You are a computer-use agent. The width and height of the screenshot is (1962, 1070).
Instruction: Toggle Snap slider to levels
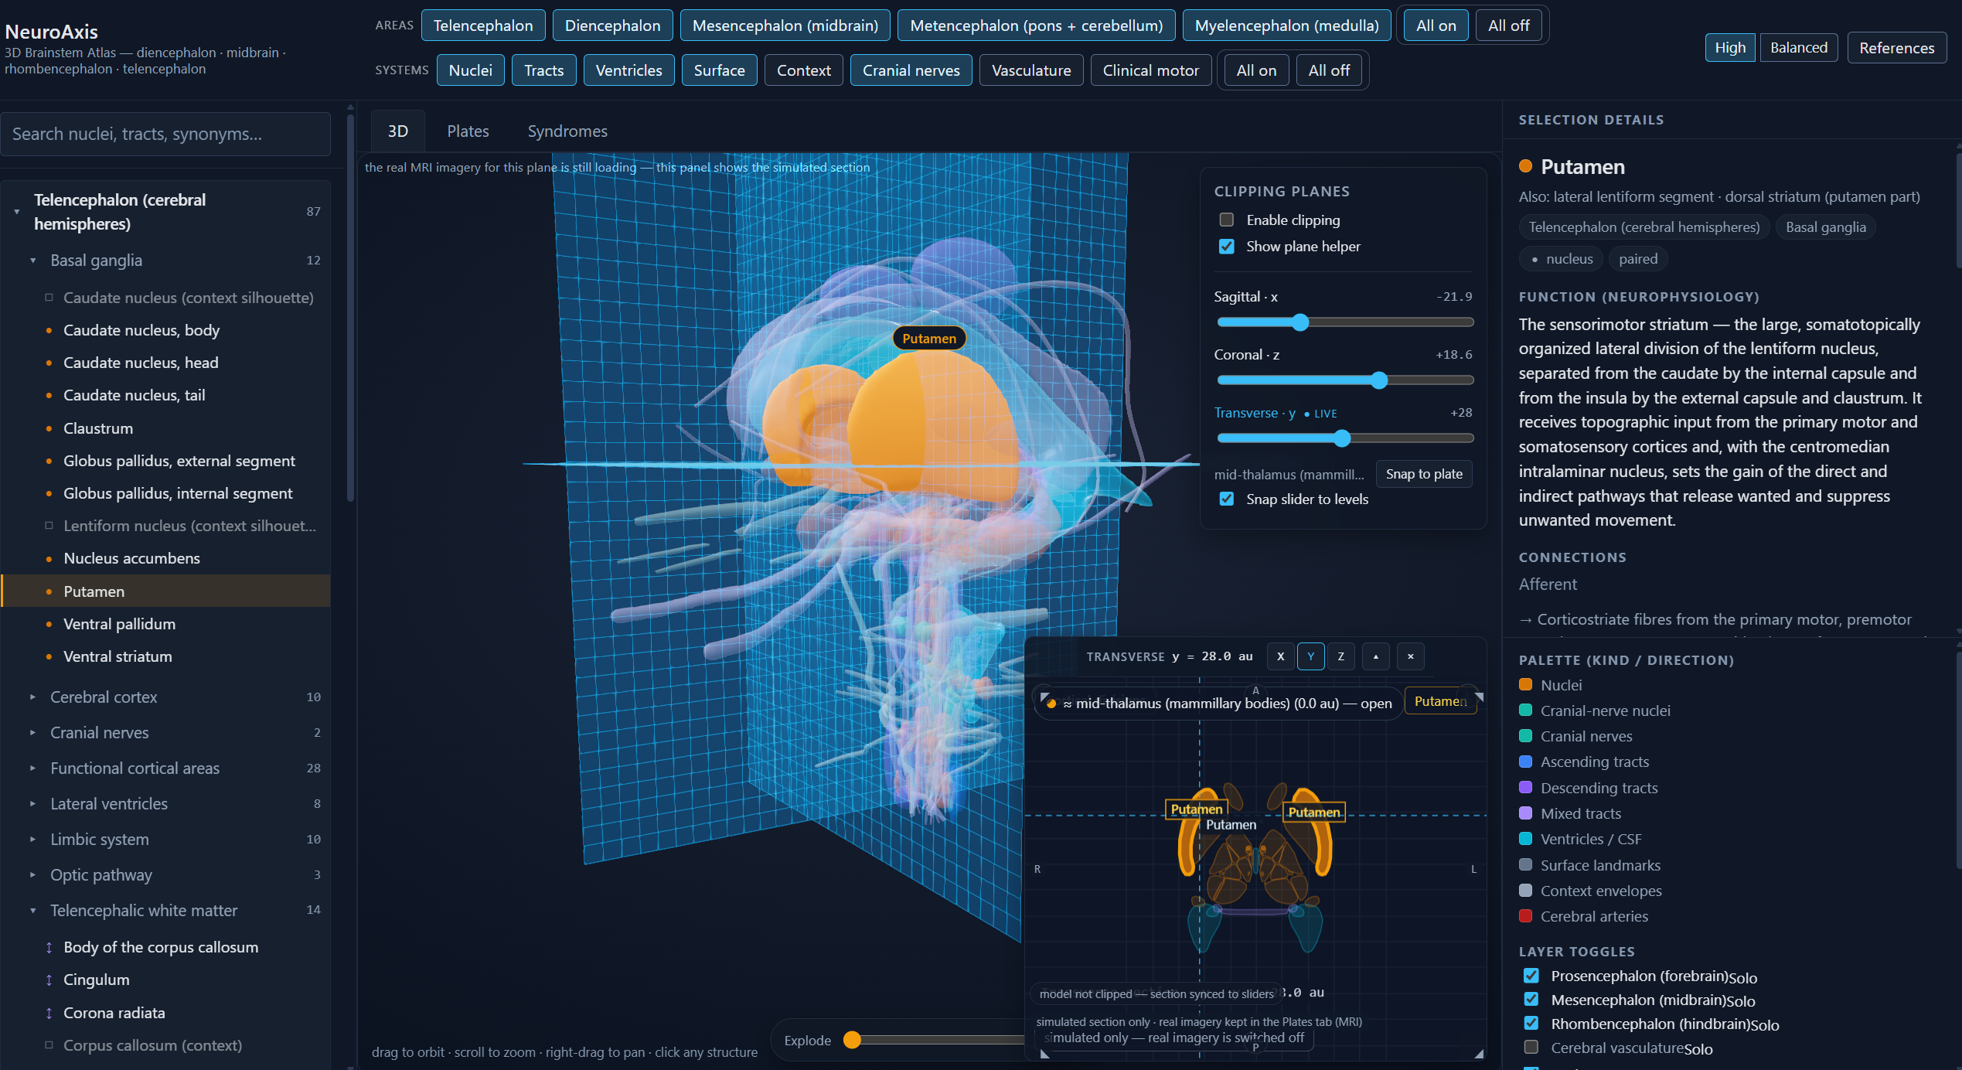(1226, 499)
